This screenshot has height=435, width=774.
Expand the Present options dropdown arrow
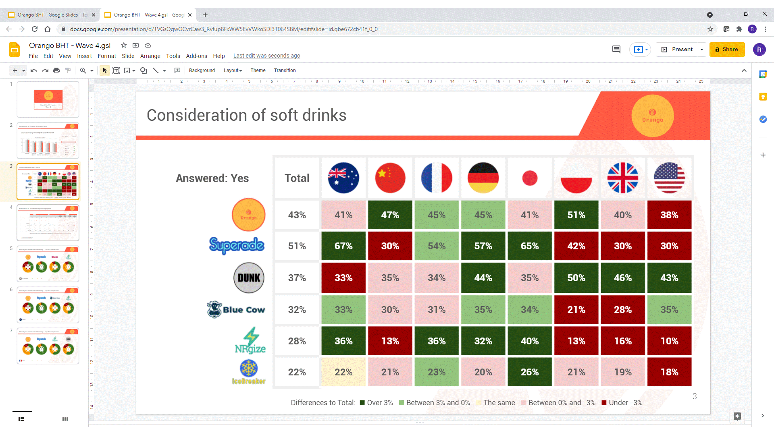pyautogui.click(x=702, y=50)
